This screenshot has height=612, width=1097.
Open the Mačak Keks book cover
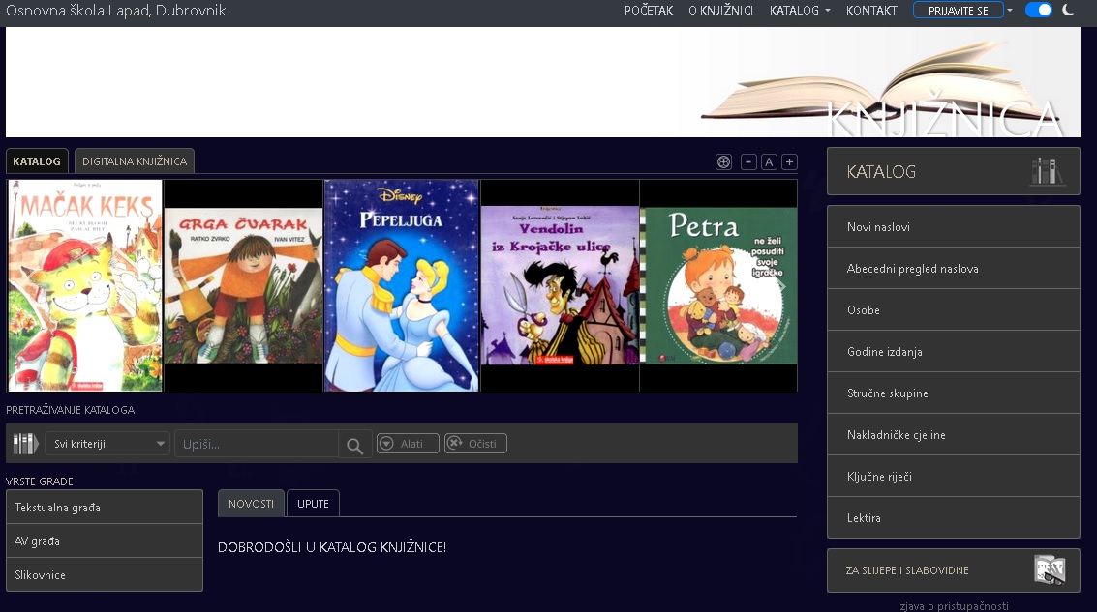tap(84, 286)
